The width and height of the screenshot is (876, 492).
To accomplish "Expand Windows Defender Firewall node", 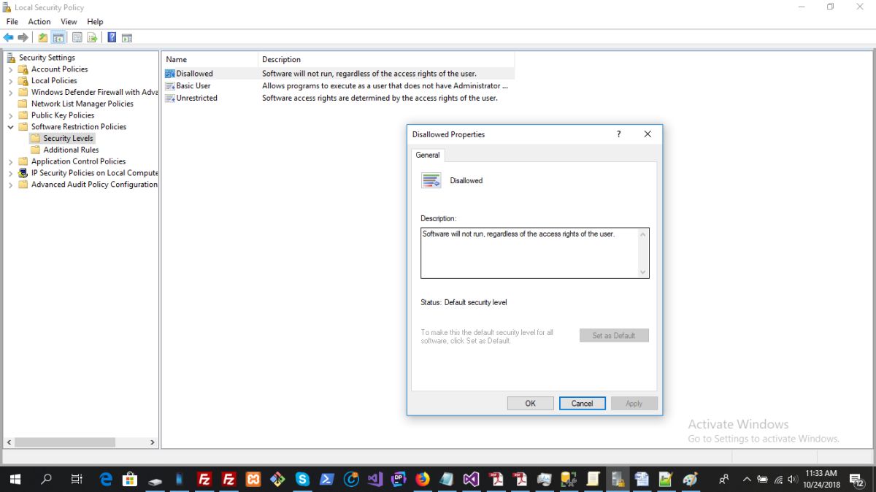I will tap(11, 93).
